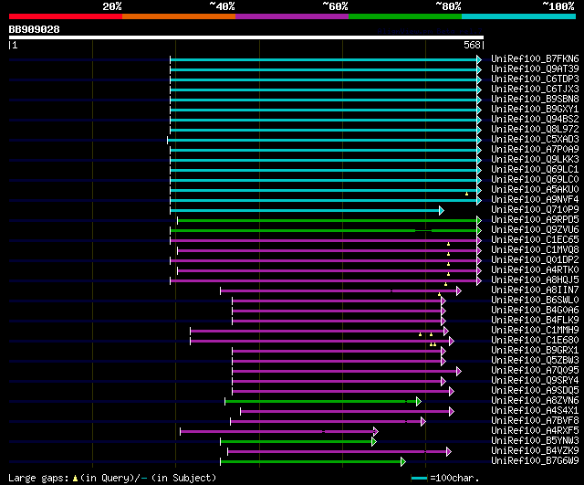Click the arrowhead ending the UniRef100_A8ZVN6 bar

click(419, 402)
